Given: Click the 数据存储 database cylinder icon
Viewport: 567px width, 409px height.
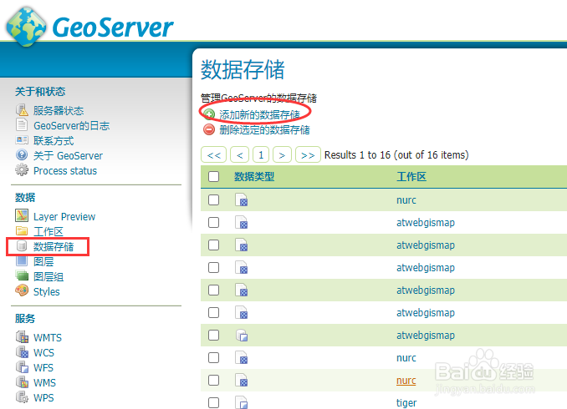Looking at the screenshot, I should coord(22,246).
